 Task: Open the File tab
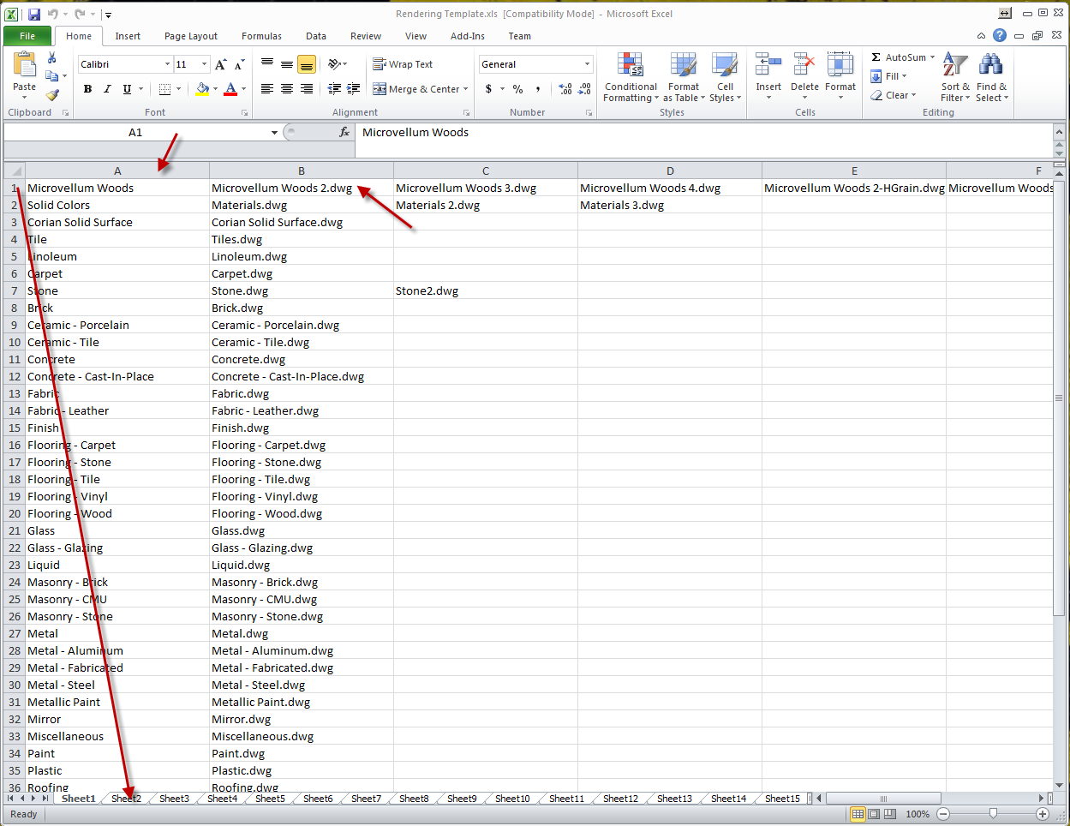pyautogui.click(x=27, y=36)
